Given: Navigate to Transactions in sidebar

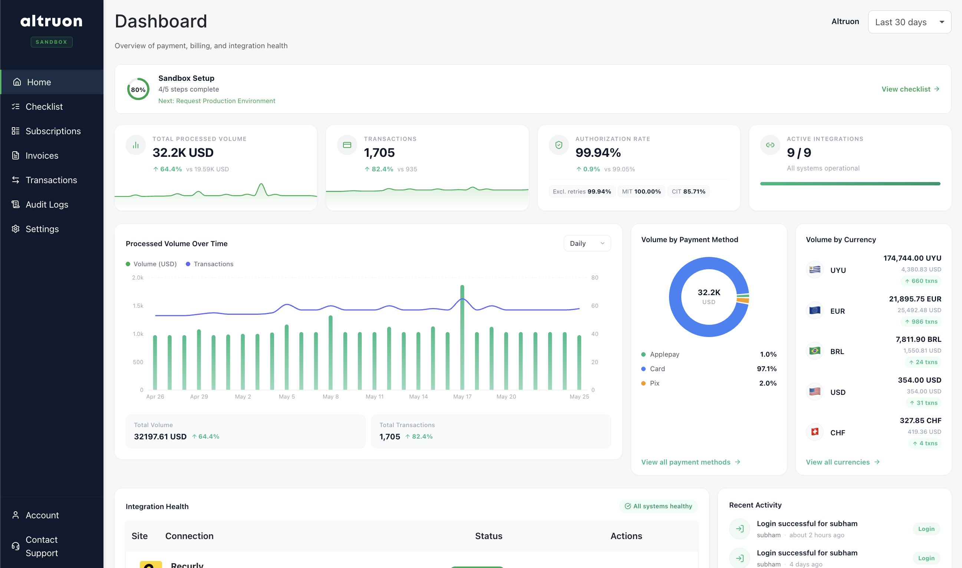Looking at the screenshot, I should pos(52,180).
